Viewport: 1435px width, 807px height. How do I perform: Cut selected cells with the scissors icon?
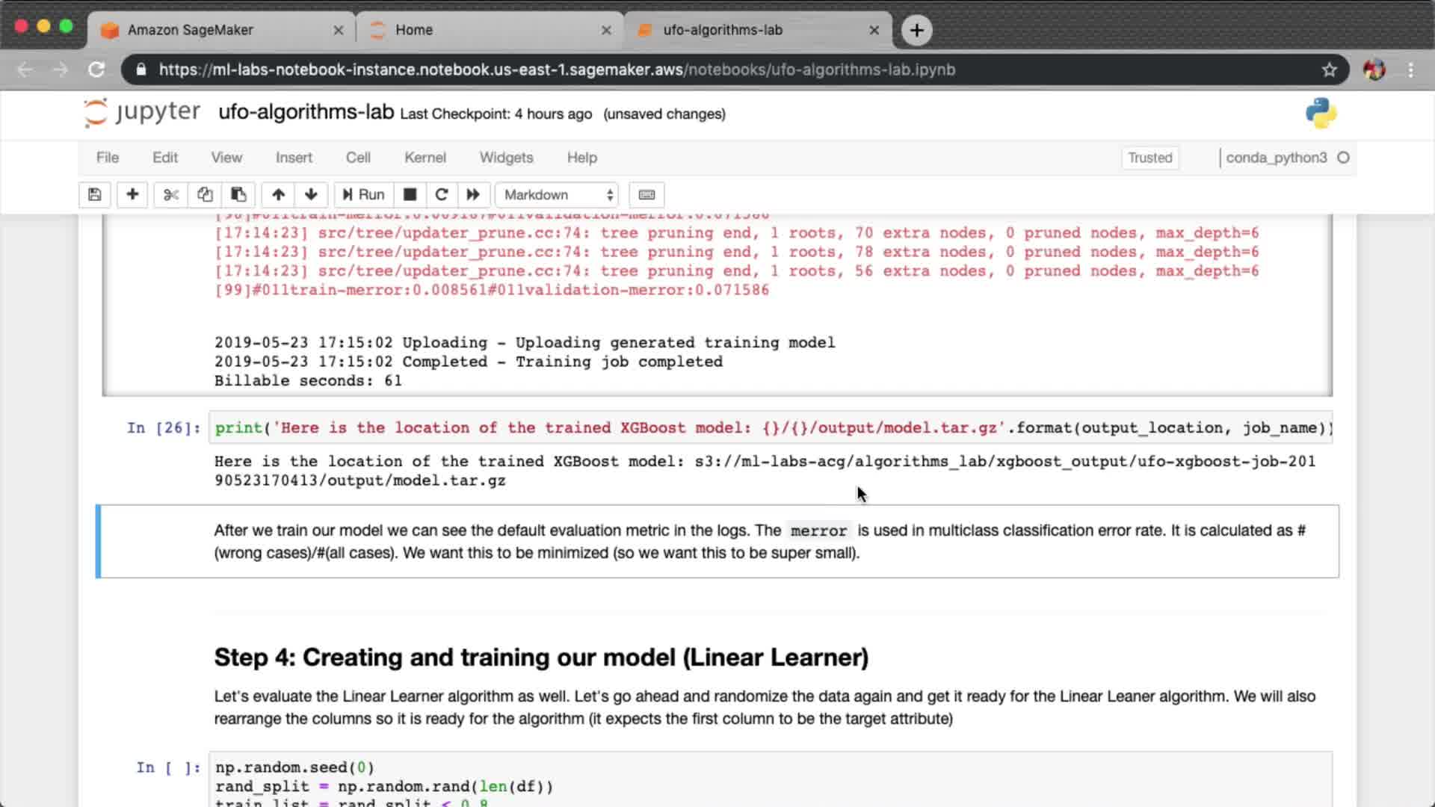click(x=171, y=195)
